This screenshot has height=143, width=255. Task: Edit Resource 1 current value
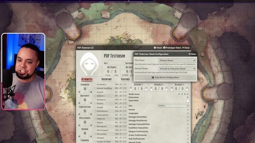[135, 89]
